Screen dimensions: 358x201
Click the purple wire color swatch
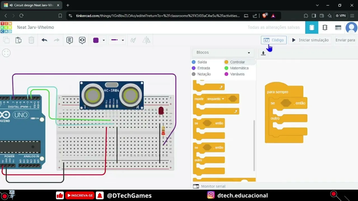coord(96,40)
